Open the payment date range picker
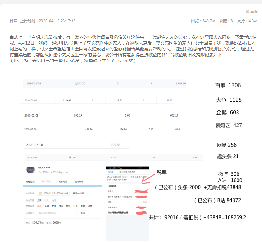 click(x=54, y=193)
